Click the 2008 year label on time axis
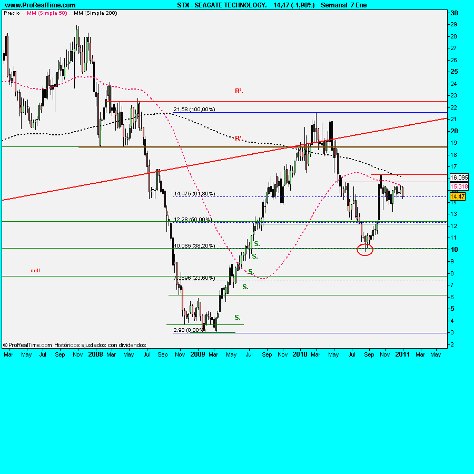Screen dimensions: 474x474 click(x=95, y=354)
